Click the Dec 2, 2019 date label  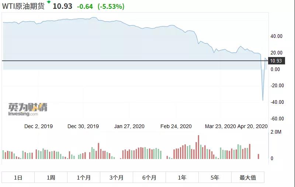point(38,126)
